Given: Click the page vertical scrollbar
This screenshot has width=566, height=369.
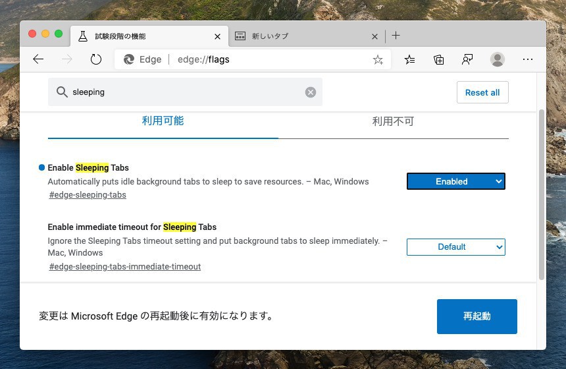Looking at the screenshot, I should click(x=542, y=191).
